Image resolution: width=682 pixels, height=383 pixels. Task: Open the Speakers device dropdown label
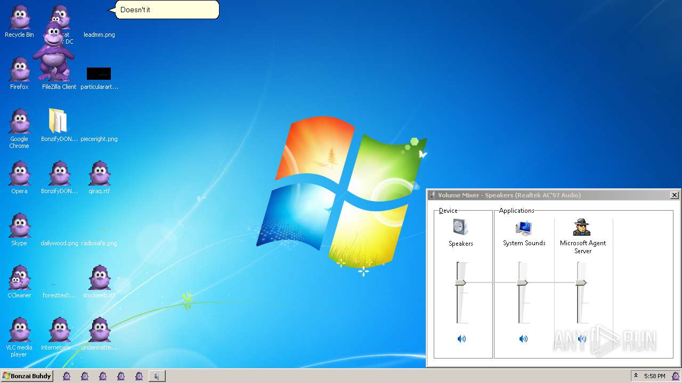[461, 244]
